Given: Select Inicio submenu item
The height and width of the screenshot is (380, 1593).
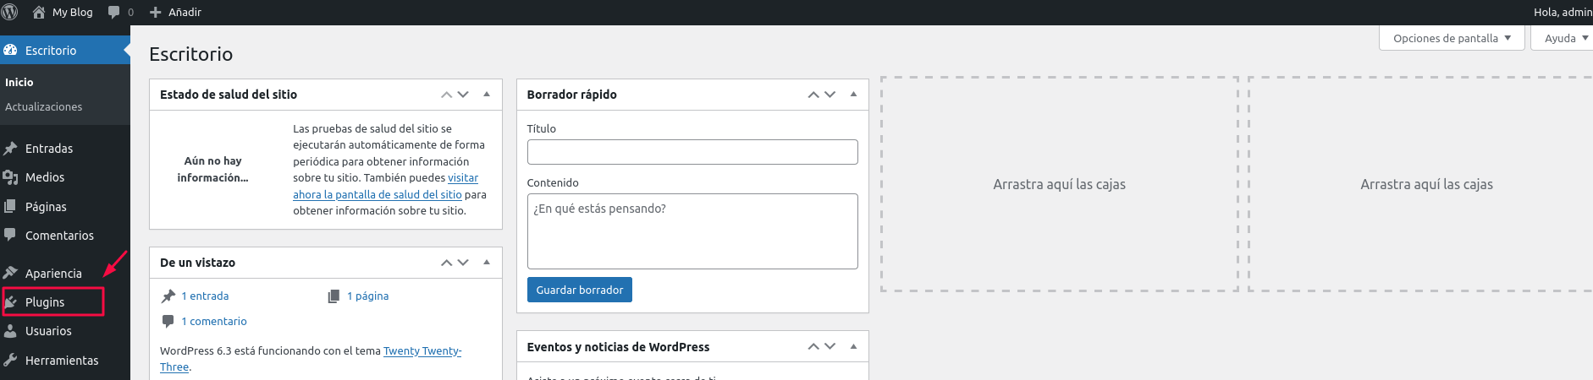Looking at the screenshot, I should [19, 82].
